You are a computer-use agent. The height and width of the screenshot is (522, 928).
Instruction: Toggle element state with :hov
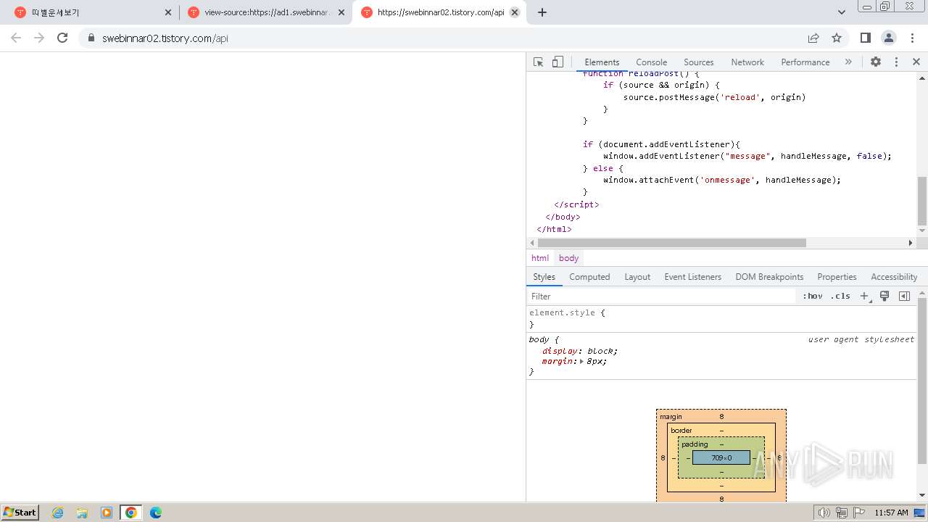coord(812,296)
